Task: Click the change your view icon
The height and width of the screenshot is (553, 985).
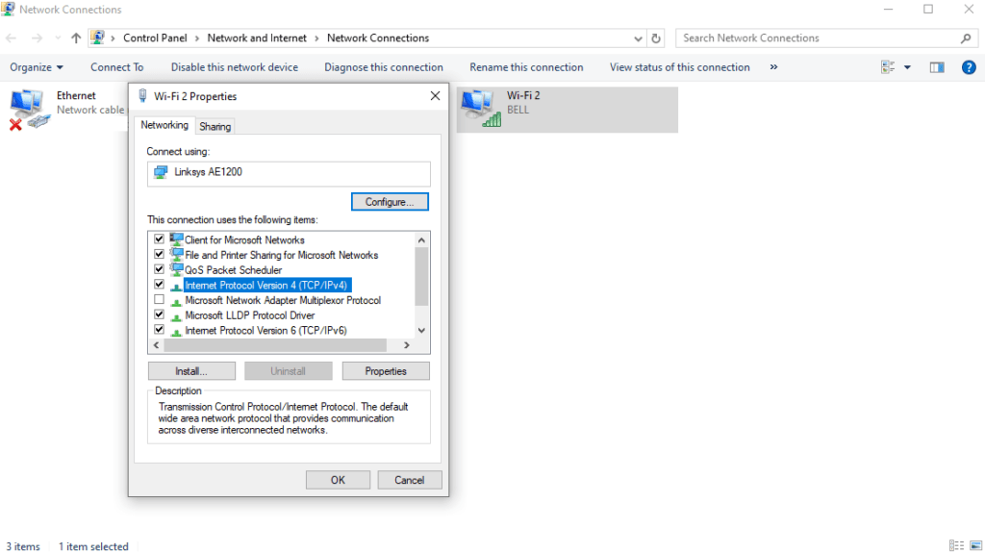Action: tap(888, 67)
